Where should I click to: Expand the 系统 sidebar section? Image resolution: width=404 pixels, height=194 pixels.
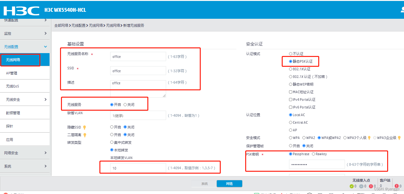point(25,166)
